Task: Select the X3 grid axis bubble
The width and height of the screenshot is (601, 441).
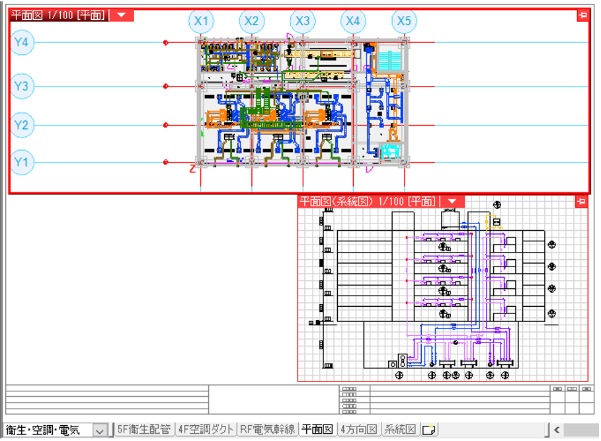Action: [302, 22]
